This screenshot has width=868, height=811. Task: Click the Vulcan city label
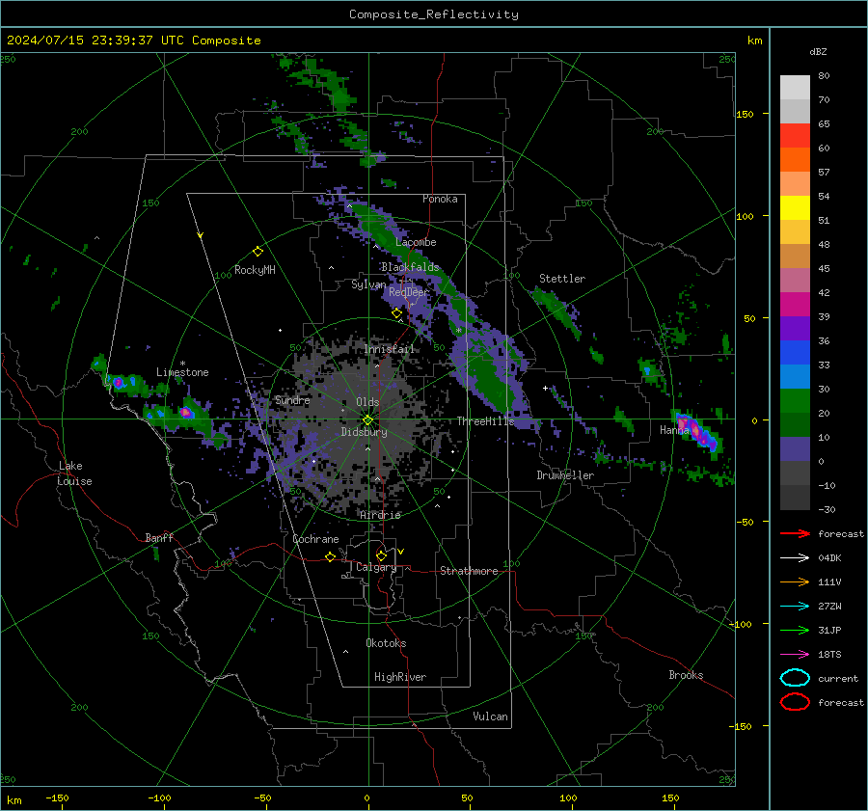coord(490,716)
